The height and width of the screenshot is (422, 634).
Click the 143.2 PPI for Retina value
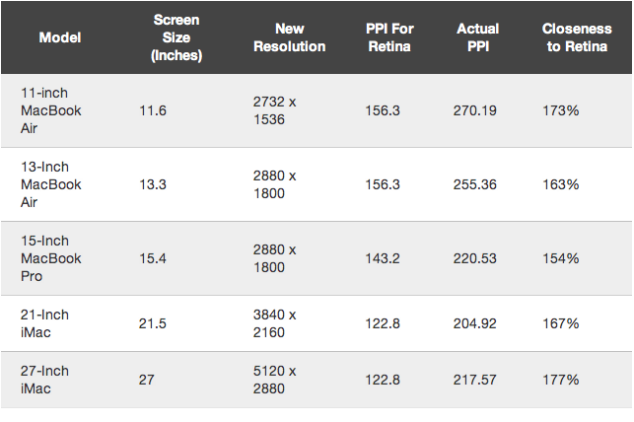click(383, 258)
